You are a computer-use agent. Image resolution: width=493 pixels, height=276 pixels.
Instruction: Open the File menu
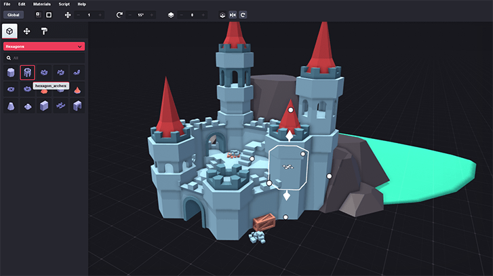pyautogui.click(x=7, y=4)
